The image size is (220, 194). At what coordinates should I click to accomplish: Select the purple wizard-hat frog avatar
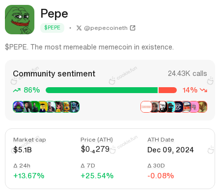click(x=18, y=107)
